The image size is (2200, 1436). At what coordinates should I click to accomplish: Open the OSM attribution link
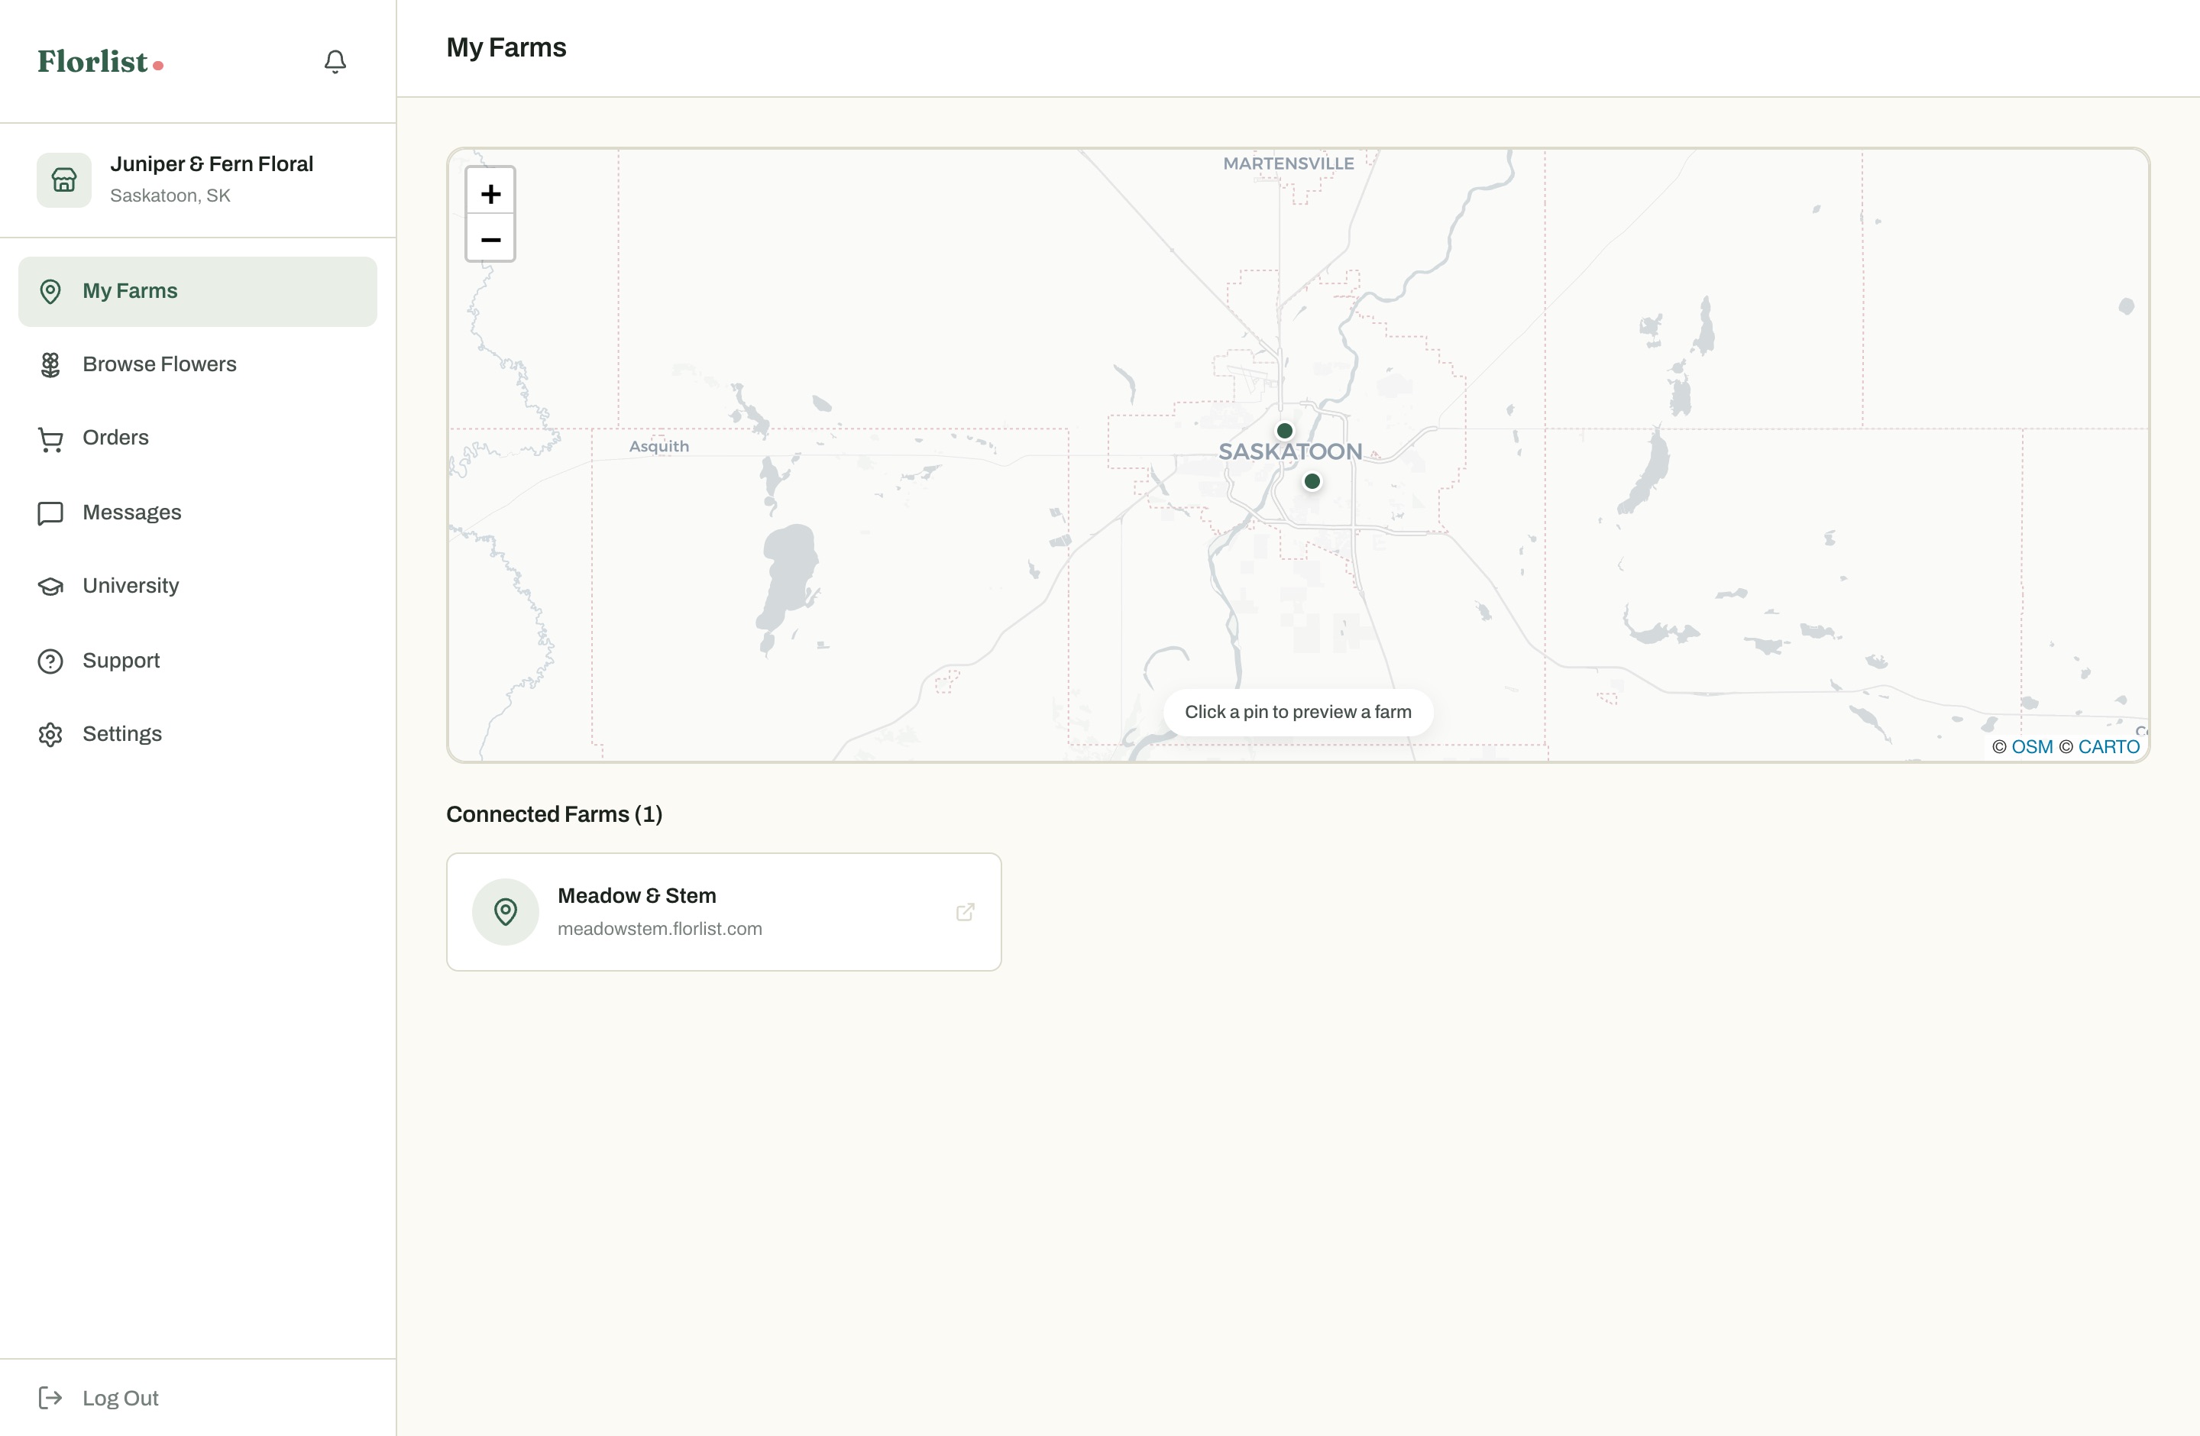click(2031, 747)
